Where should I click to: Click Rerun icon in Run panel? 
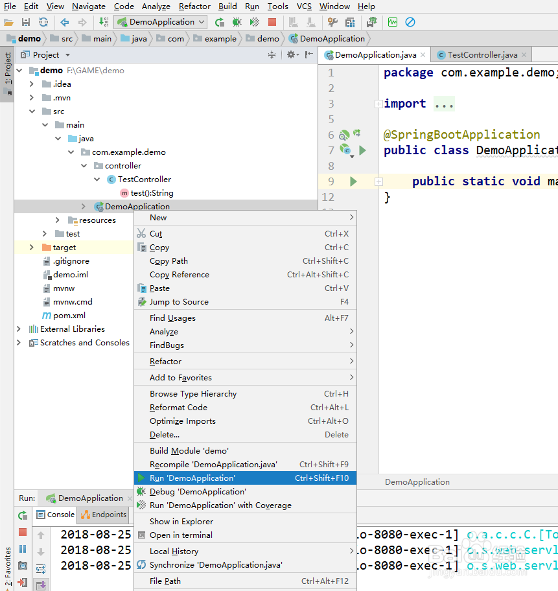click(23, 515)
